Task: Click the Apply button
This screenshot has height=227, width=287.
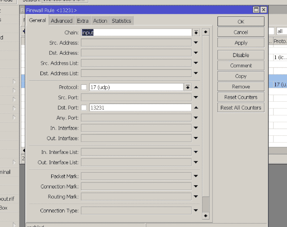Action: pyautogui.click(x=241, y=43)
